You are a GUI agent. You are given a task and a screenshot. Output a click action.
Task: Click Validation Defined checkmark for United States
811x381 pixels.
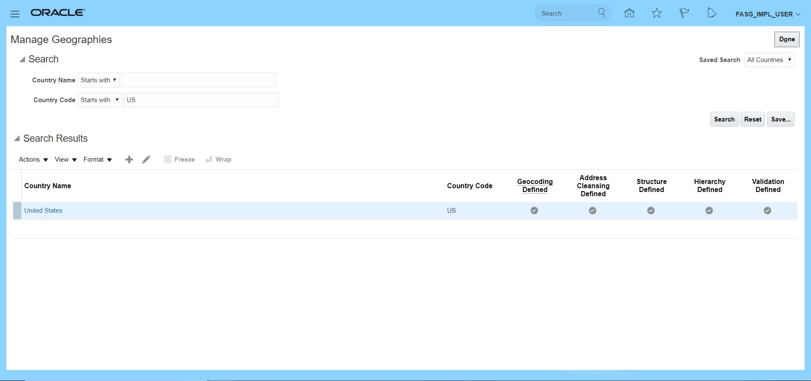click(x=767, y=211)
